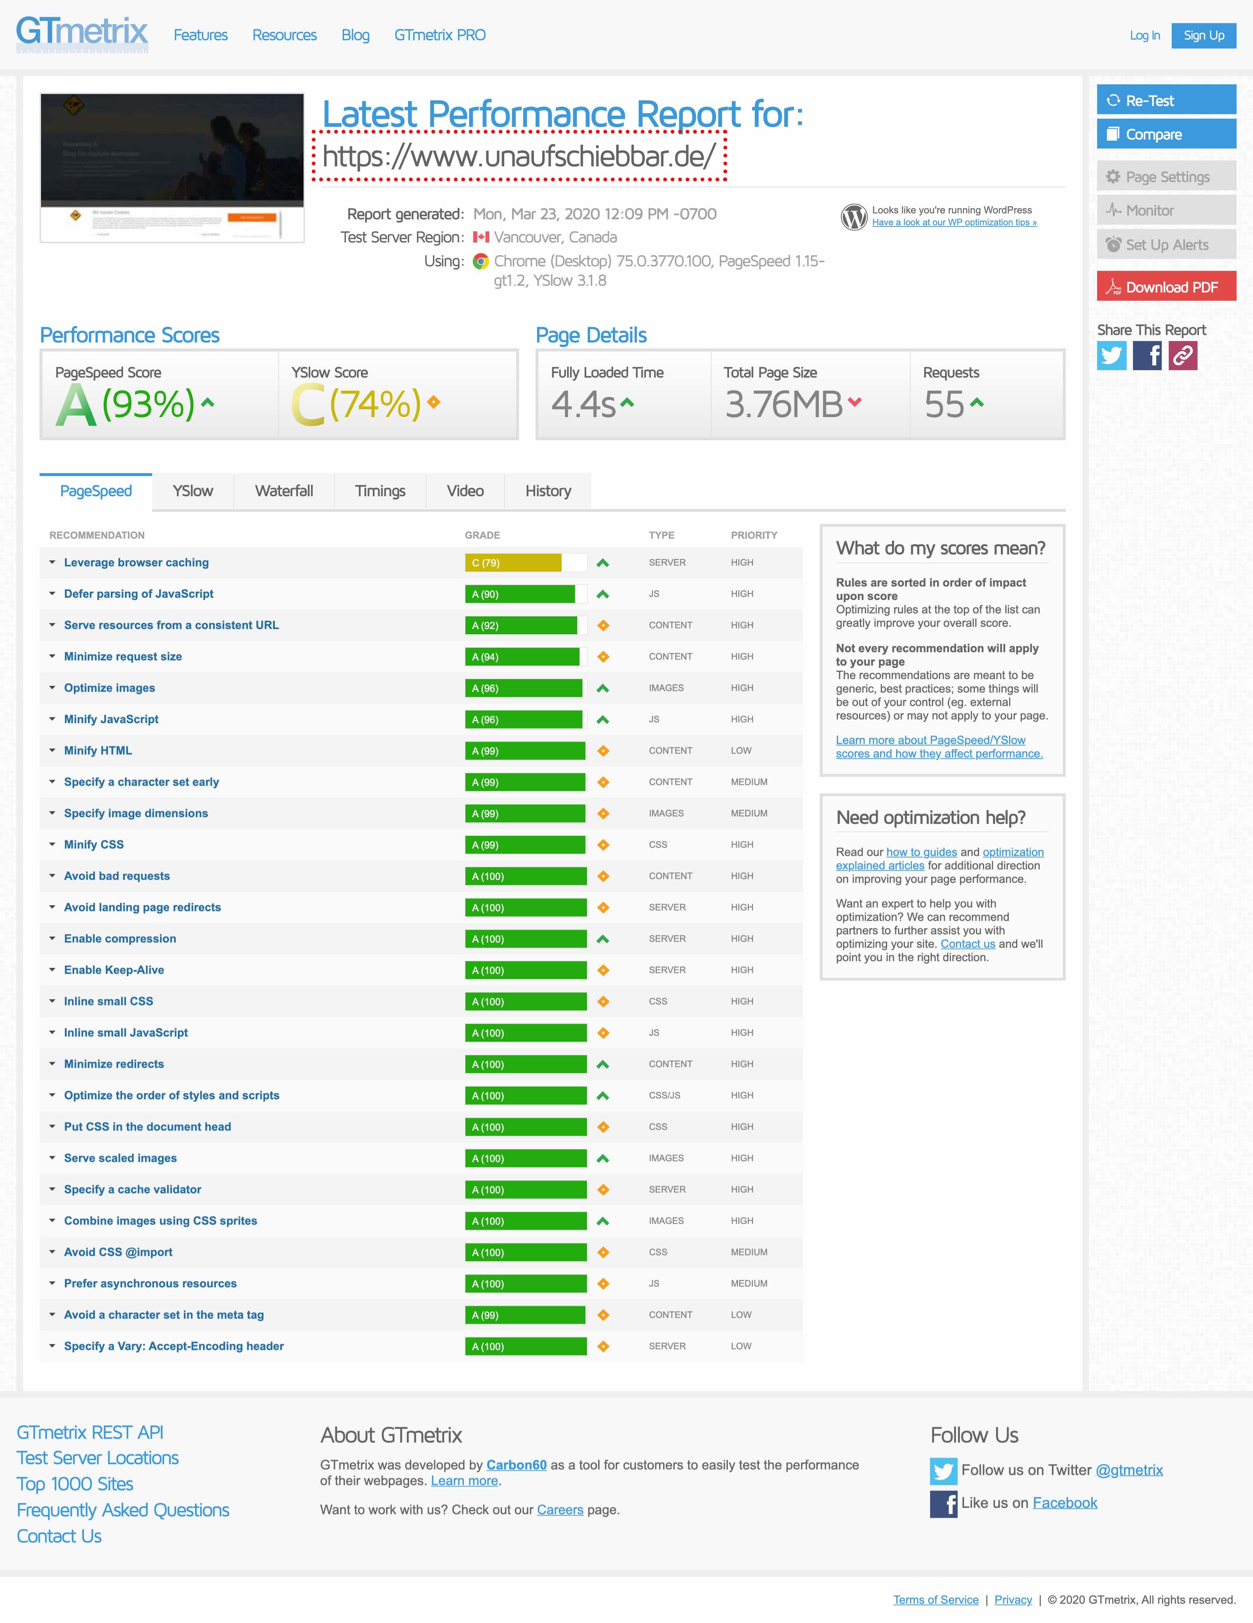Open the Waterfall tab
1253x1623 pixels.
(284, 491)
